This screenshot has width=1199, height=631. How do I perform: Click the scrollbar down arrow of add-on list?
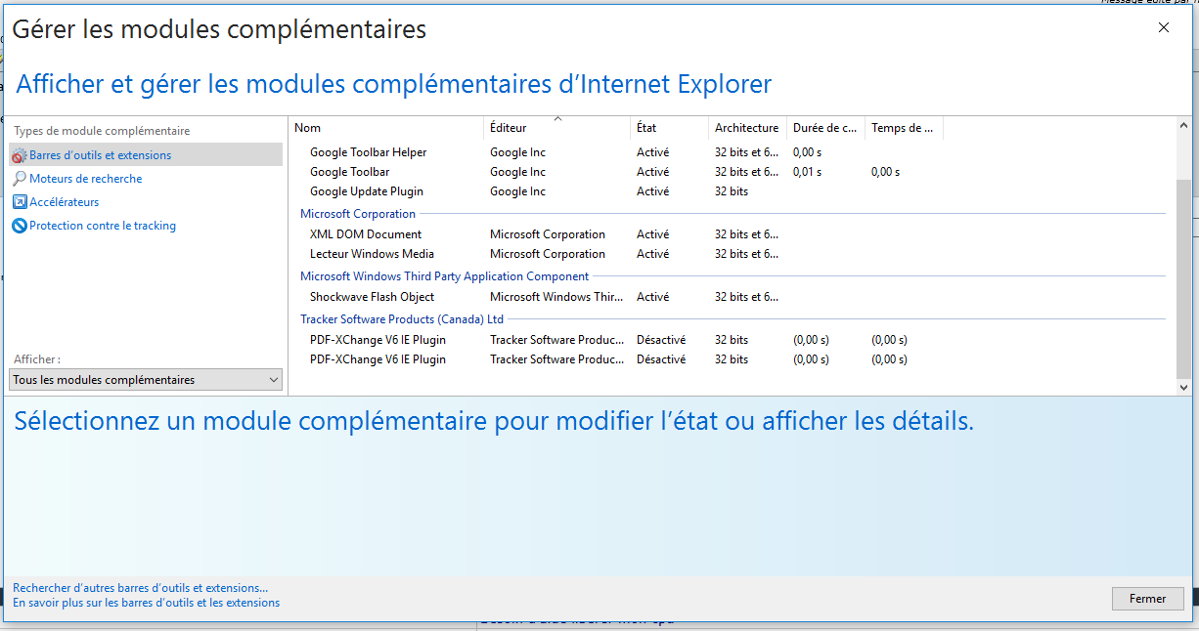[x=1183, y=387]
